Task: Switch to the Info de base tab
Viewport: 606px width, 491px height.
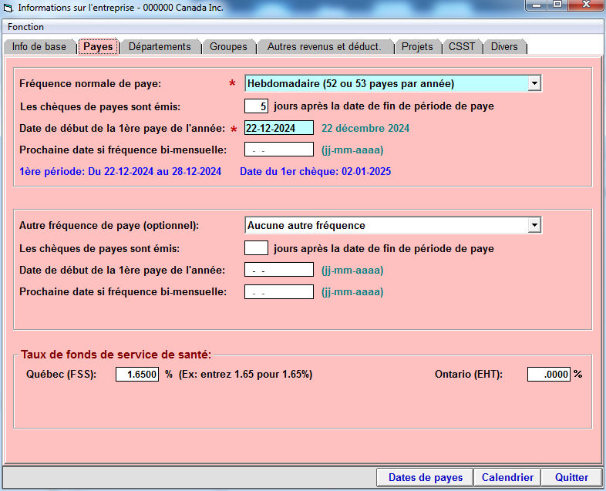Action: pos(39,47)
